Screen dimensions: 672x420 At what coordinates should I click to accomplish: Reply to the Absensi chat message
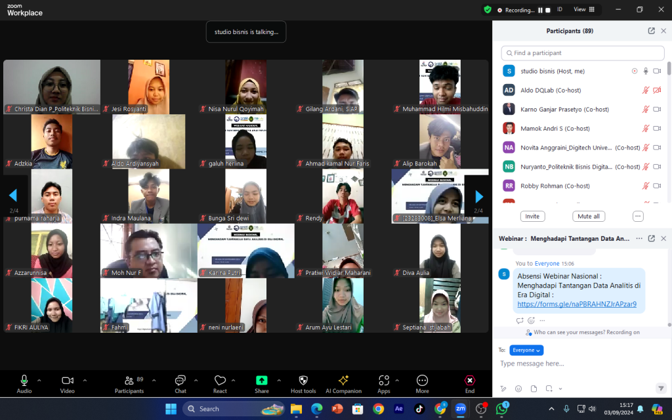(520, 320)
